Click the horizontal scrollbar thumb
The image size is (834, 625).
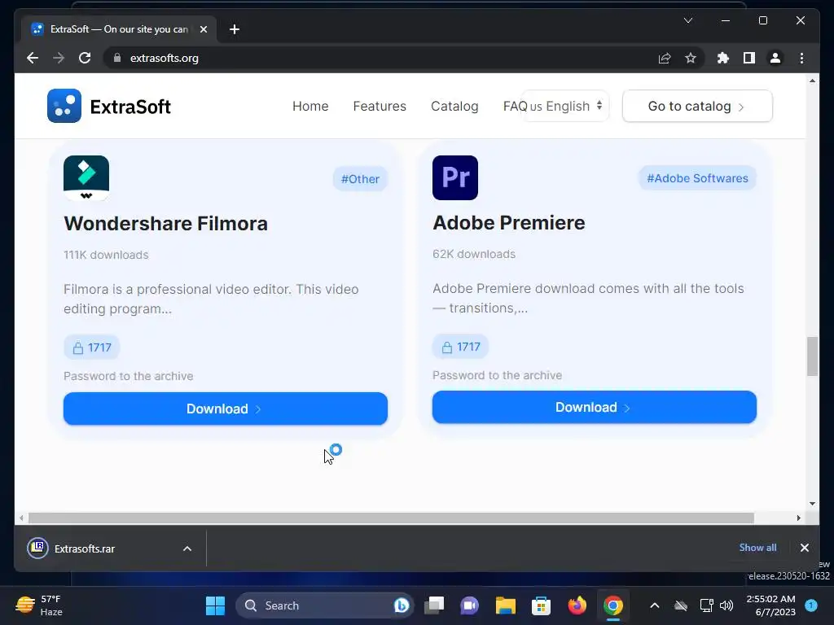coord(391,518)
